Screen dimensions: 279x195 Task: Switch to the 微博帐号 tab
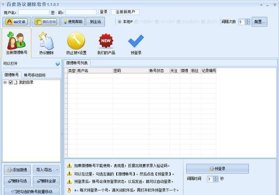(12, 75)
